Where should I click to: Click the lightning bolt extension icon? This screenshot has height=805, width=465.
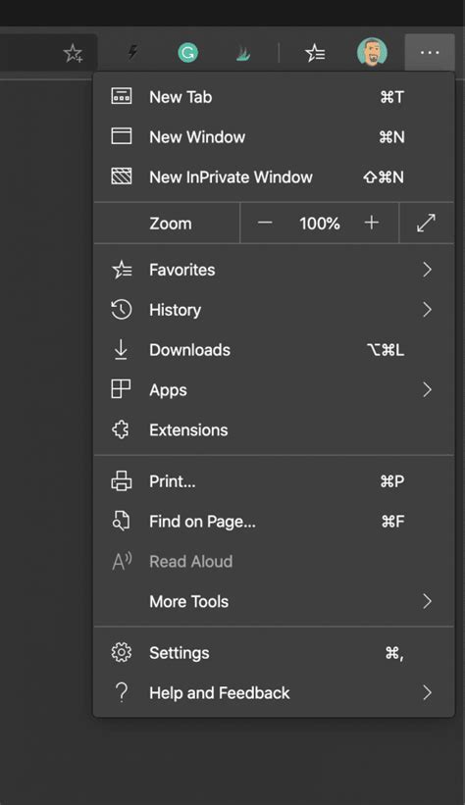coord(132,52)
